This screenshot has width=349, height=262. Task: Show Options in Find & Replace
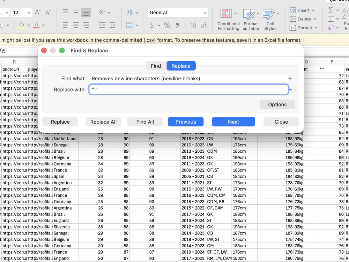pyautogui.click(x=277, y=104)
